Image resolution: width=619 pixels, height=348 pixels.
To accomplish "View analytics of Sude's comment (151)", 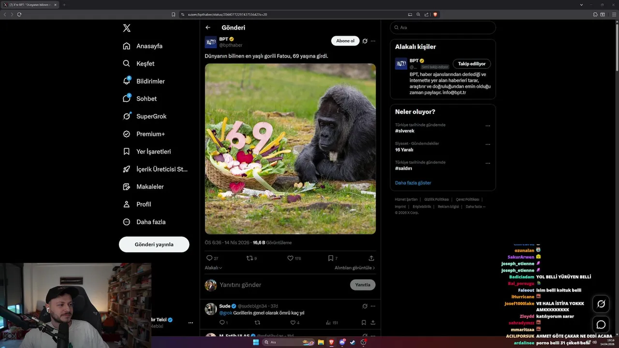I will pyautogui.click(x=332, y=322).
